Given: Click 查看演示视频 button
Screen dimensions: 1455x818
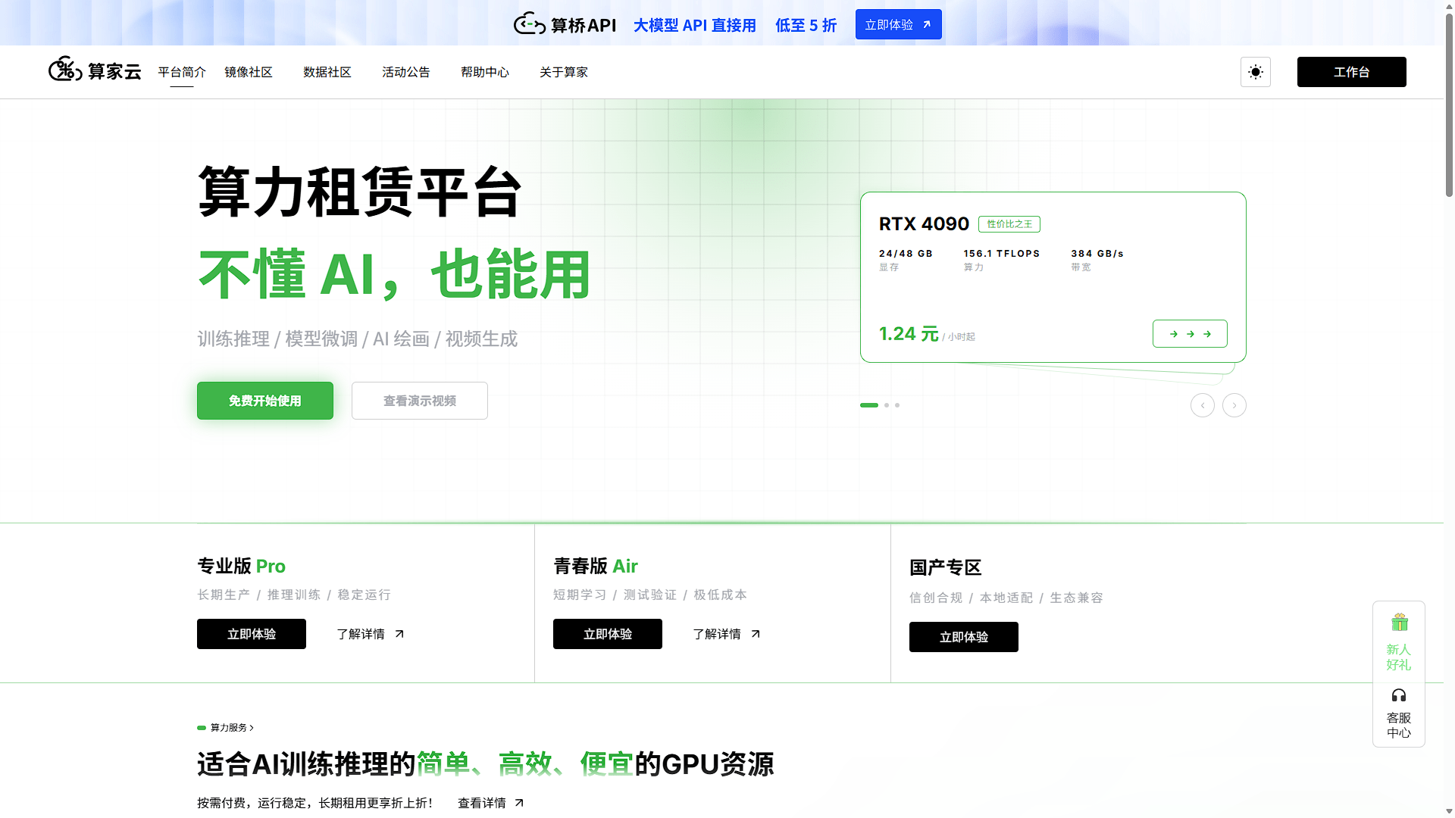Looking at the screenshot, I should pos(420,401).
